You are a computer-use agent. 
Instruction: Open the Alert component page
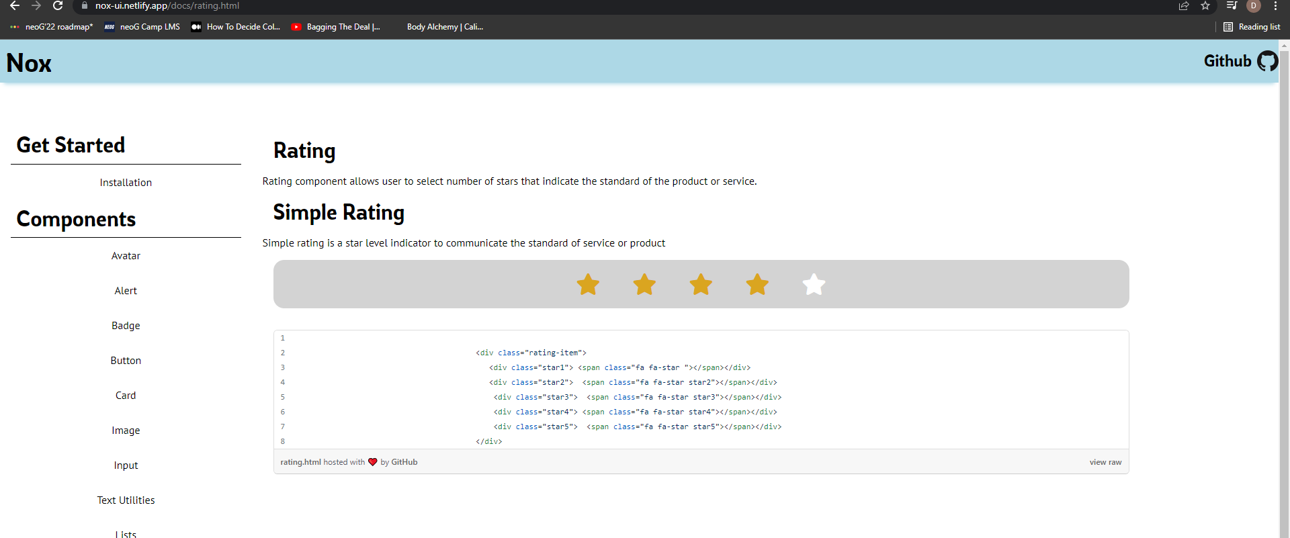pos(126,291)
